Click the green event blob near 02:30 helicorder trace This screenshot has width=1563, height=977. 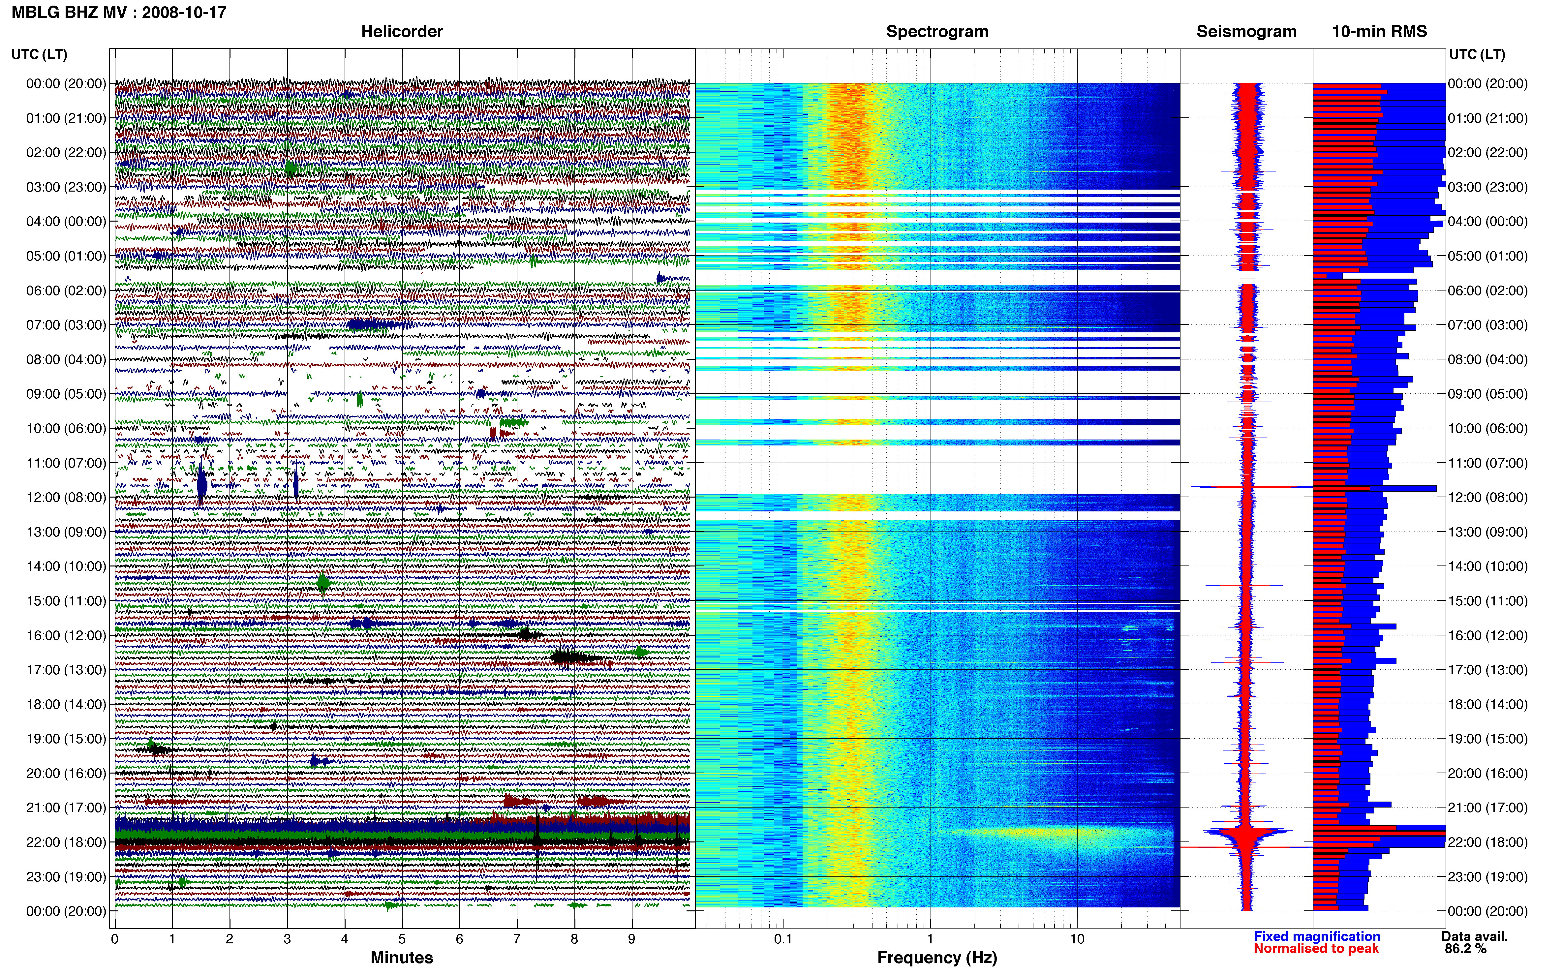tap(291, 169)
